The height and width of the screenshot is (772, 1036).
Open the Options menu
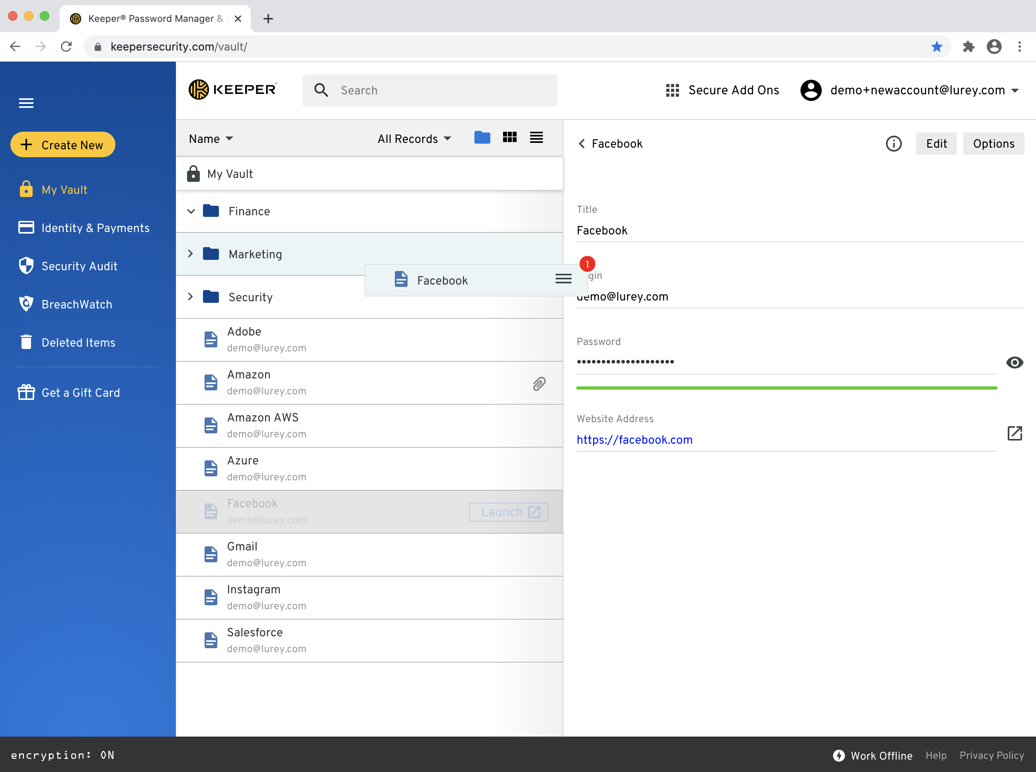(x=993, y=144)
